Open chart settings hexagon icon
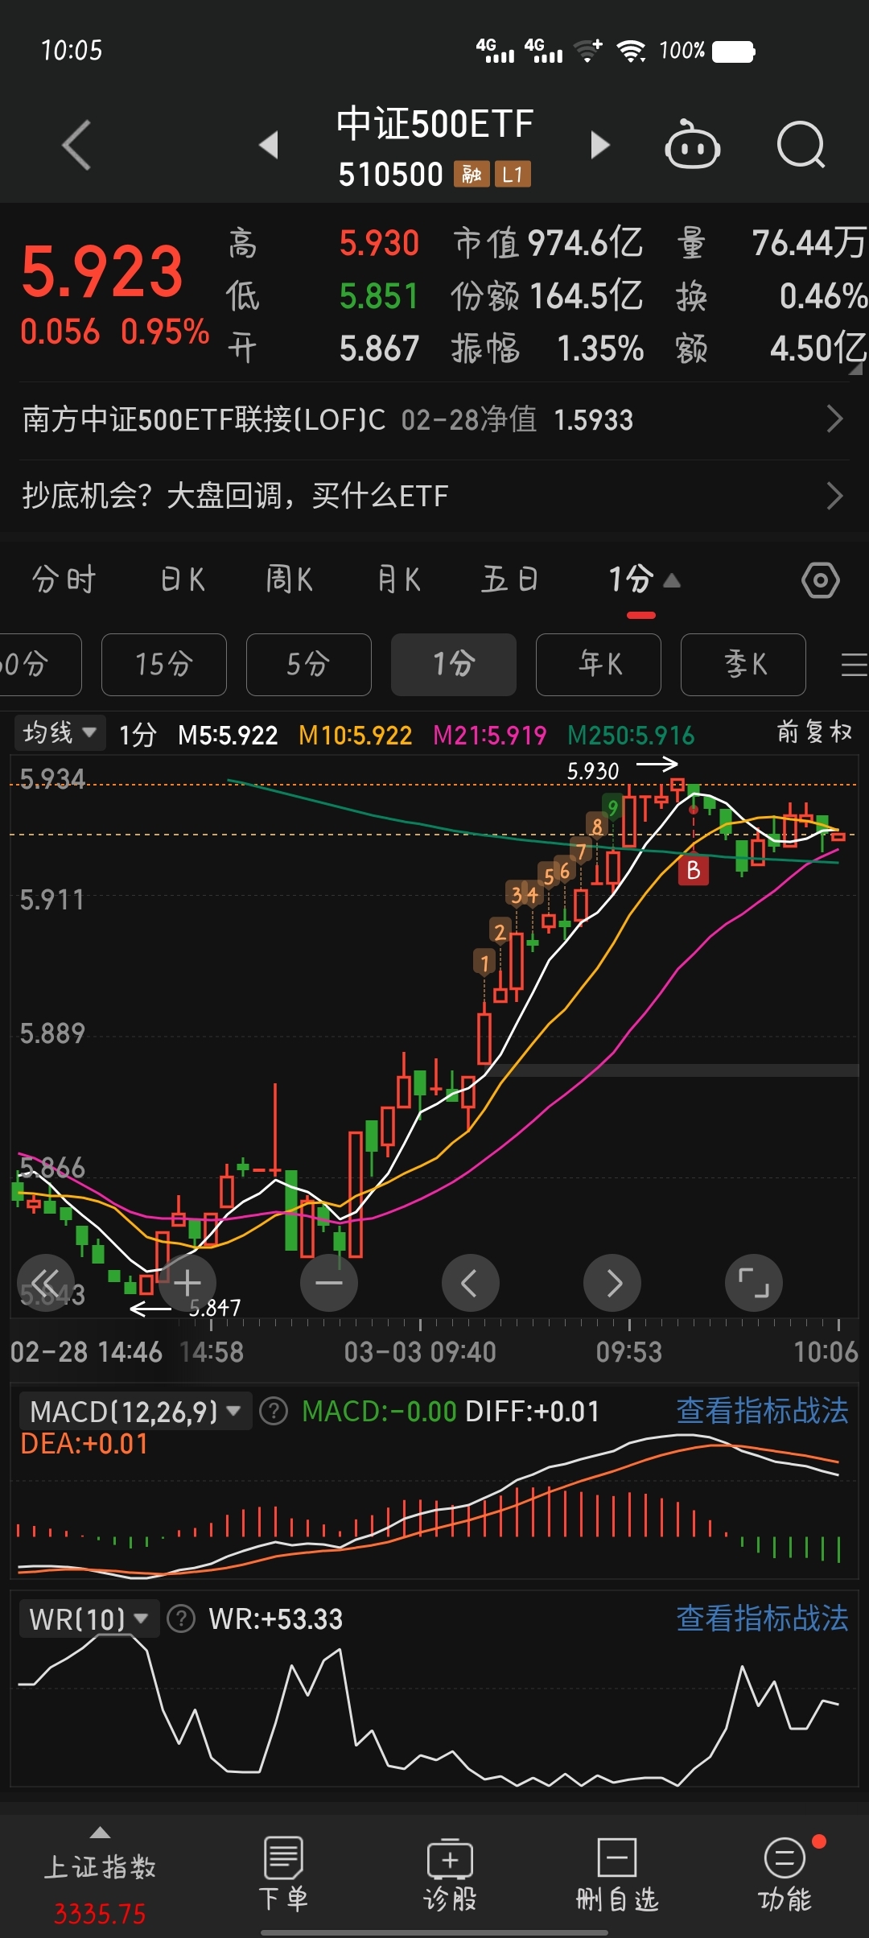869x1938 pixels. click(821, 580)
